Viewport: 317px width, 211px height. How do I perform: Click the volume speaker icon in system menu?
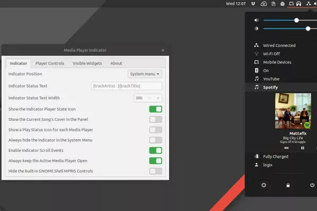tap(256, 20)
